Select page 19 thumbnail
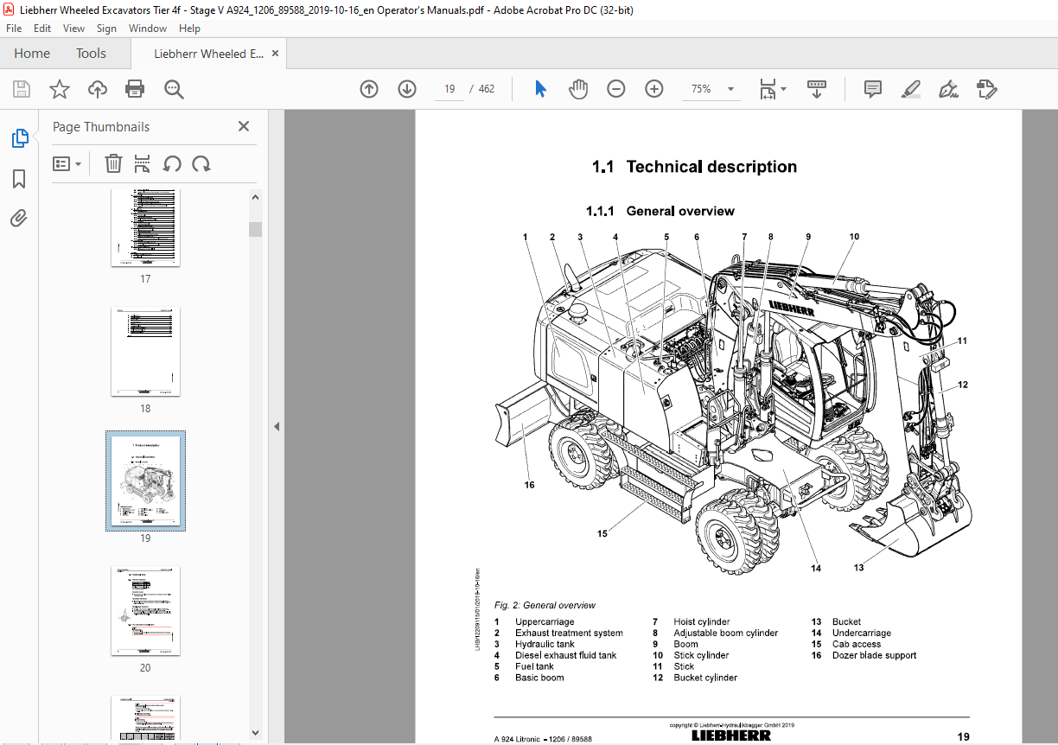Screen dimensions: 1058x745 145,481
